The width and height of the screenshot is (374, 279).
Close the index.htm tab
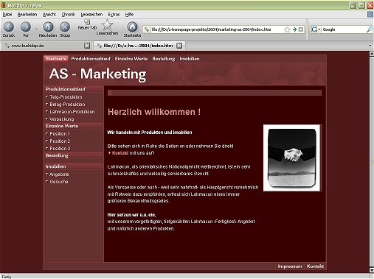(179, 46)
